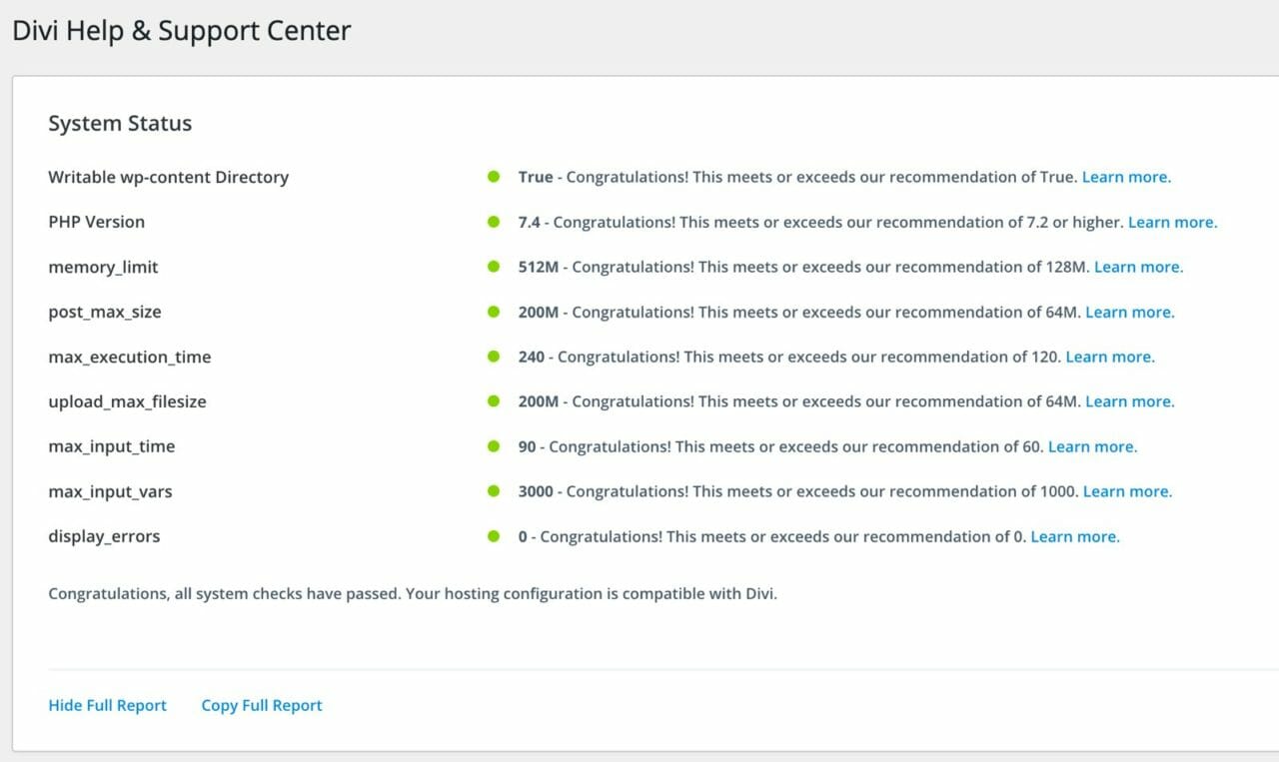
Task: Click the green dot for display_errors
Action: point(494,536)
